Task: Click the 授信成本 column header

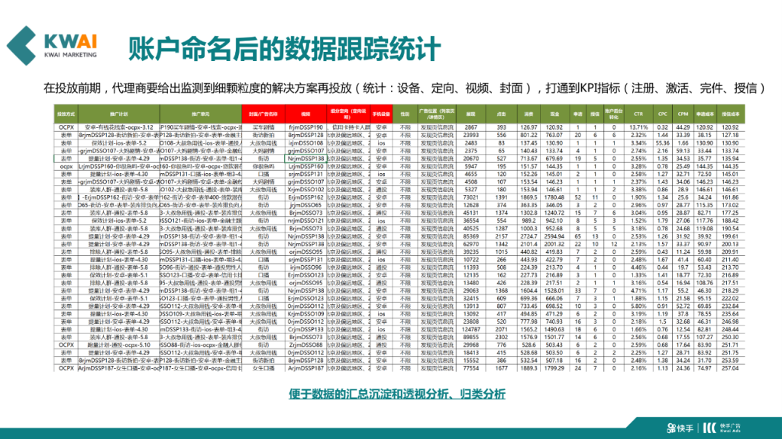Action: point(731,114)
